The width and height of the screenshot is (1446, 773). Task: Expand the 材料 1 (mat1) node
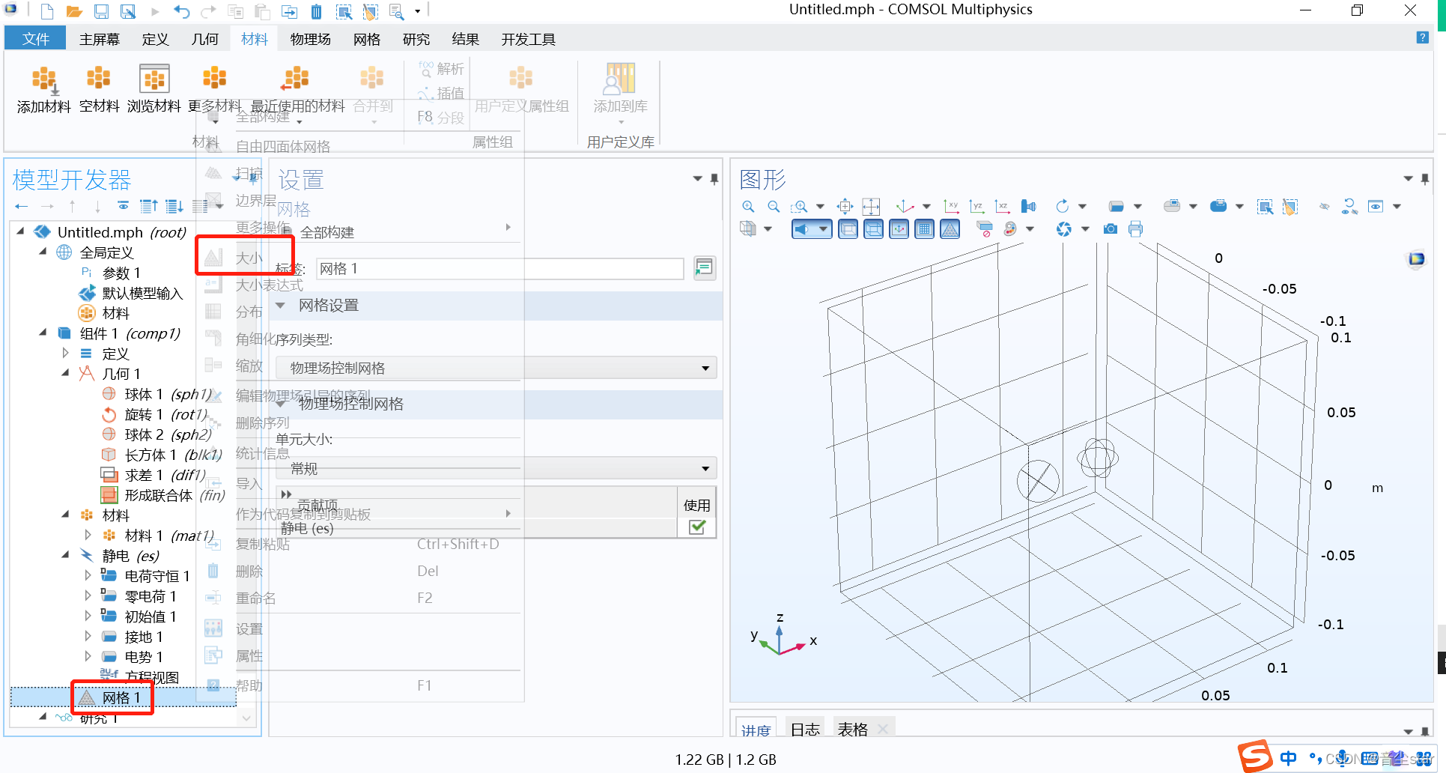[x=88, y=535]
